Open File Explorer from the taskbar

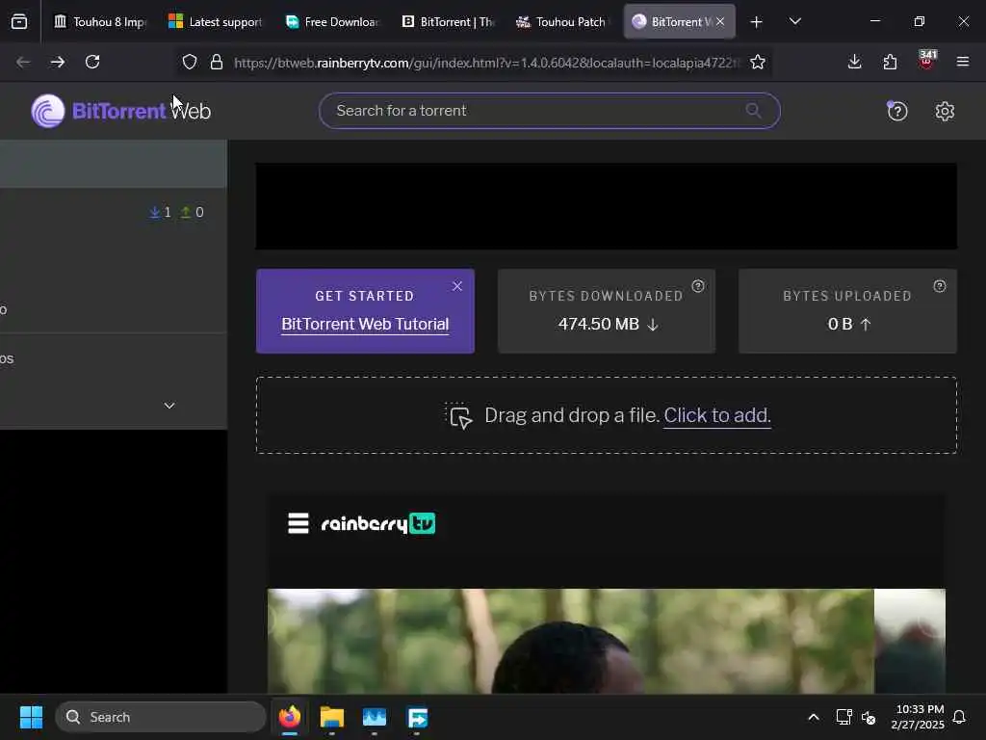tap(331, 717)
